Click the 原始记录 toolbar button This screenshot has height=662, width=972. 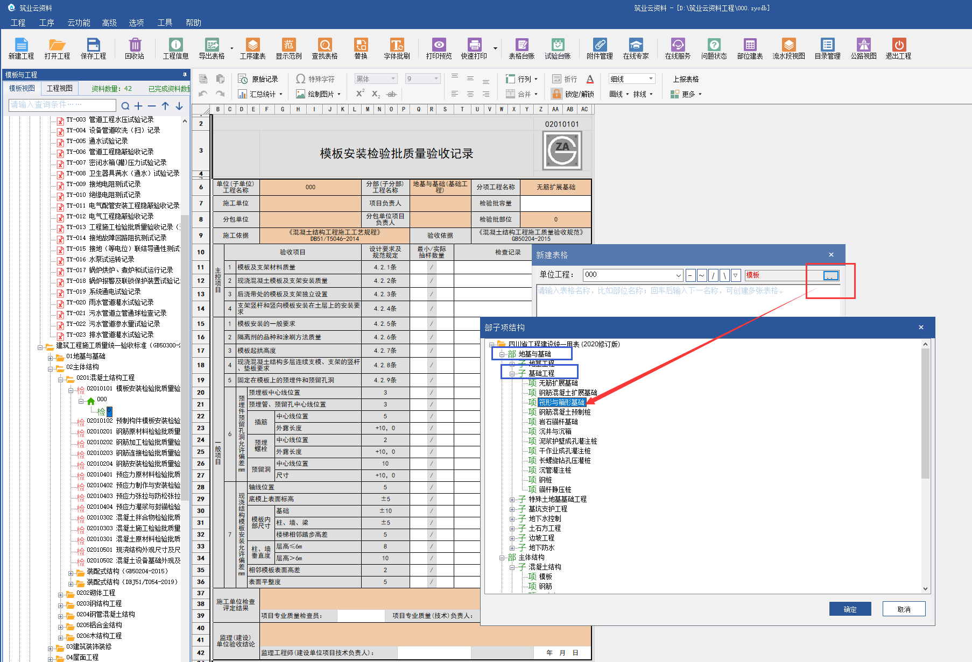(258, 79)
